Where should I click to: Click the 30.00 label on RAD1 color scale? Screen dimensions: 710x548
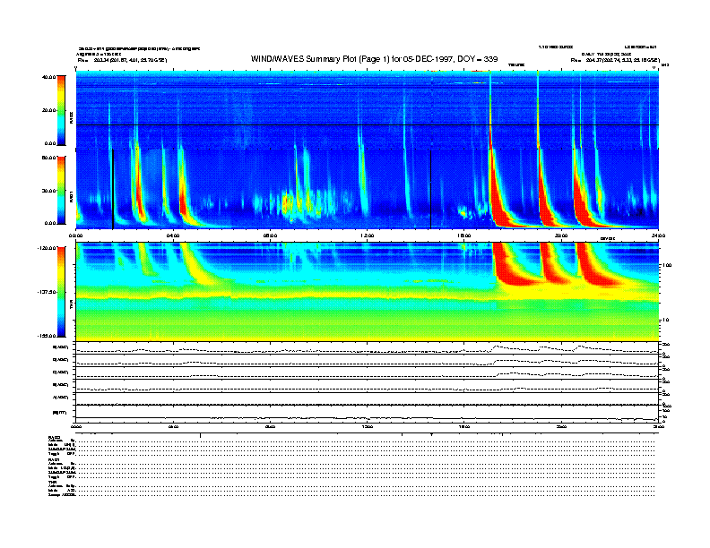[x=48, y=191]
